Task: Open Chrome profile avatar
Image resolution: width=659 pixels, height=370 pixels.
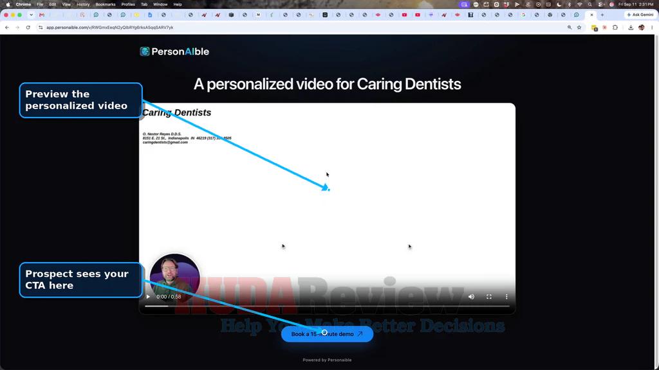Action: point(642,27)
